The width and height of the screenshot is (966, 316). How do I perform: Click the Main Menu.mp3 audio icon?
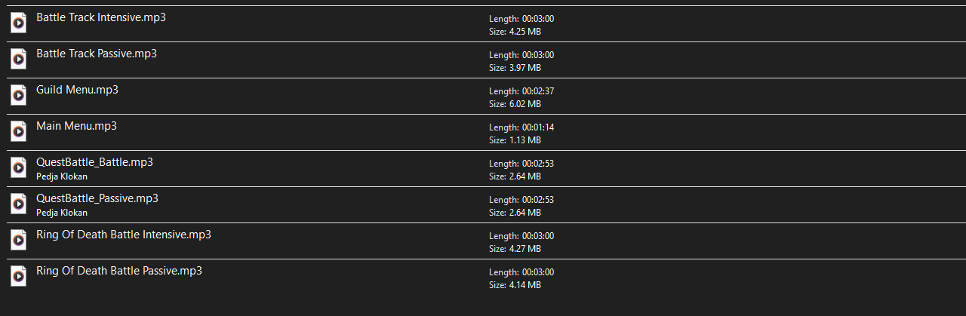(18, 131)
